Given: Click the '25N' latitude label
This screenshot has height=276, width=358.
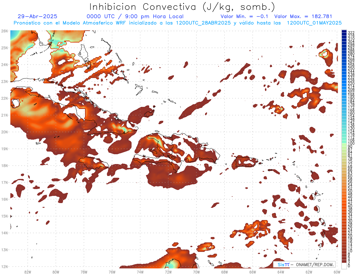Looking at the screenshot, I should point(4,48).
